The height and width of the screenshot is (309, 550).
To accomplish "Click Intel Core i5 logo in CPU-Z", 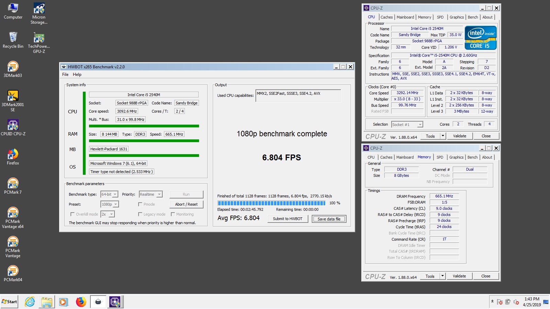I will pyautogui.click(x=481, y=38).
